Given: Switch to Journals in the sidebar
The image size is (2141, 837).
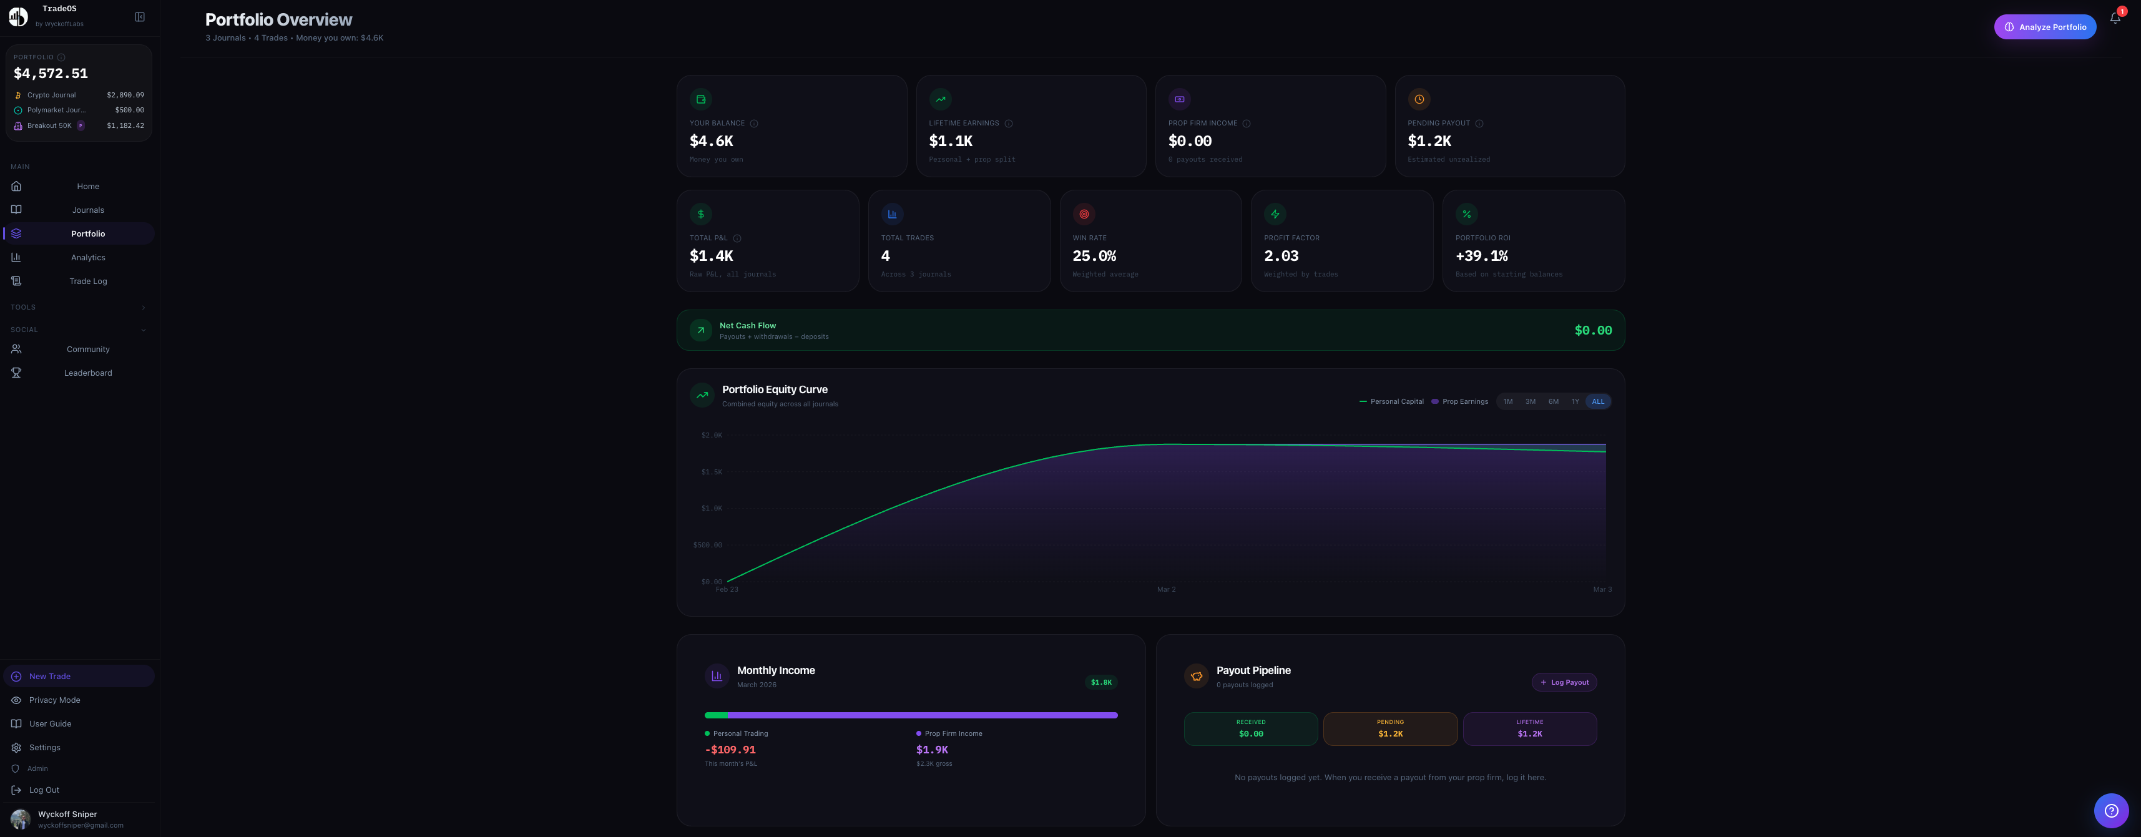Looking at the screenshot, I should click(87, 210).
